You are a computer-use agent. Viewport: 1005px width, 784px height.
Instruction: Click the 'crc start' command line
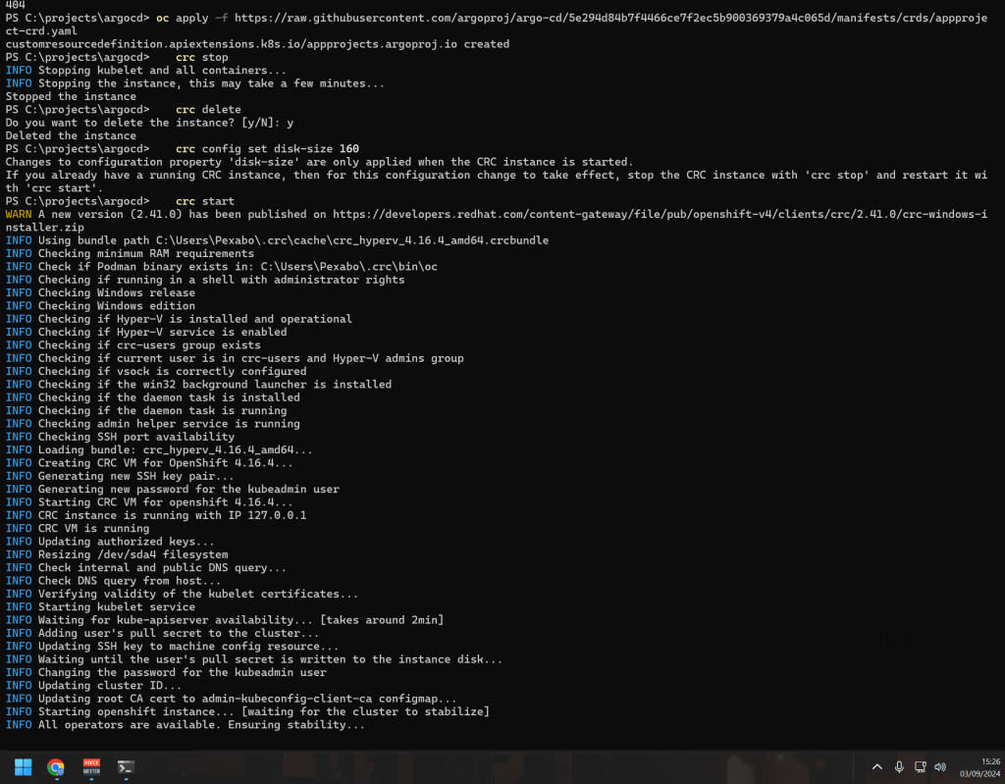click(x=205, y=201)
